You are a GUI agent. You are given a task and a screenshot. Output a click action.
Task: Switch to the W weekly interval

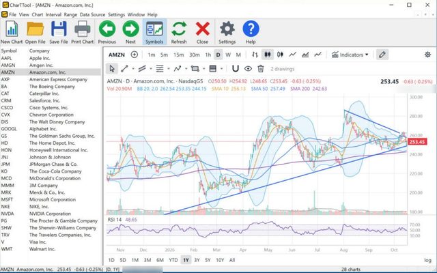pyautogui.click(x=228, y=55)
